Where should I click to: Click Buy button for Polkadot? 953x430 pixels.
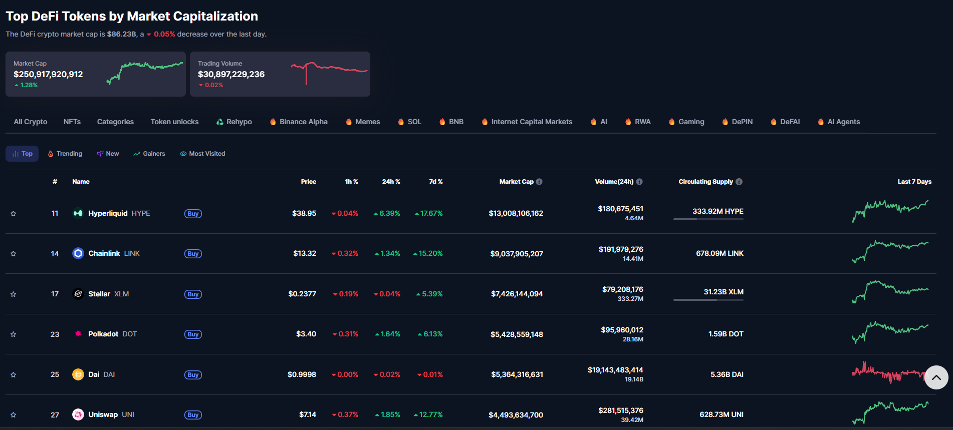[x=193, y=334]
